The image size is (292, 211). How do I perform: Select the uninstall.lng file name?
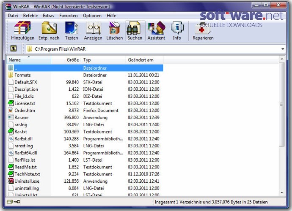point(27,188)
